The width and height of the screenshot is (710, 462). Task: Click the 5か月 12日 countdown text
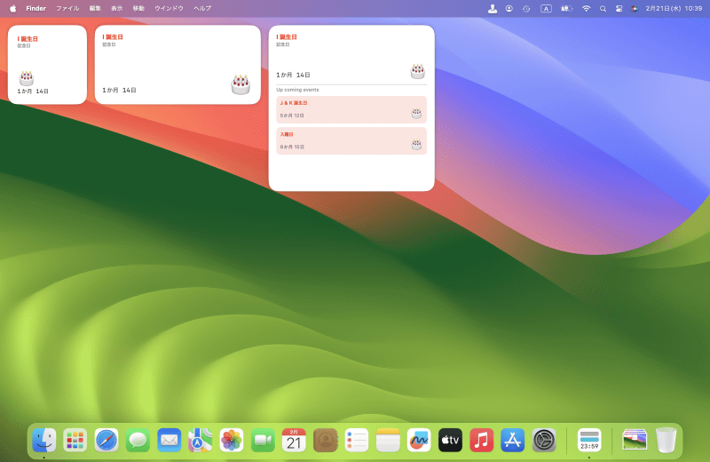click(292, 115)
